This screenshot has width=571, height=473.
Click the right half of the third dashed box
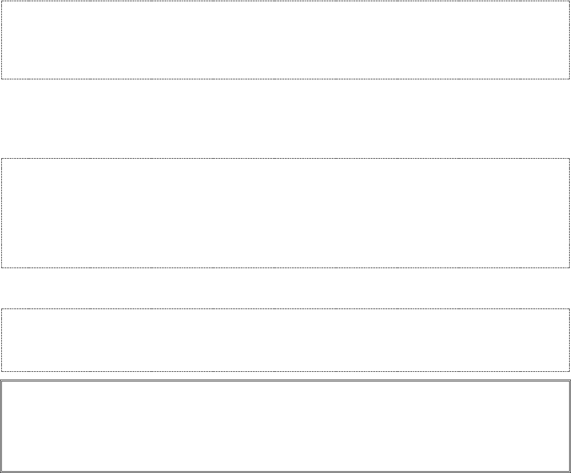pos(427,340)
